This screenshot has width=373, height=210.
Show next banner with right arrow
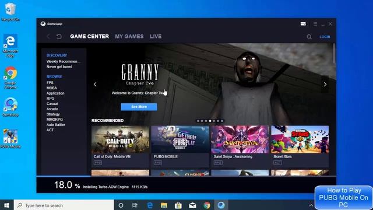[325, 84]
